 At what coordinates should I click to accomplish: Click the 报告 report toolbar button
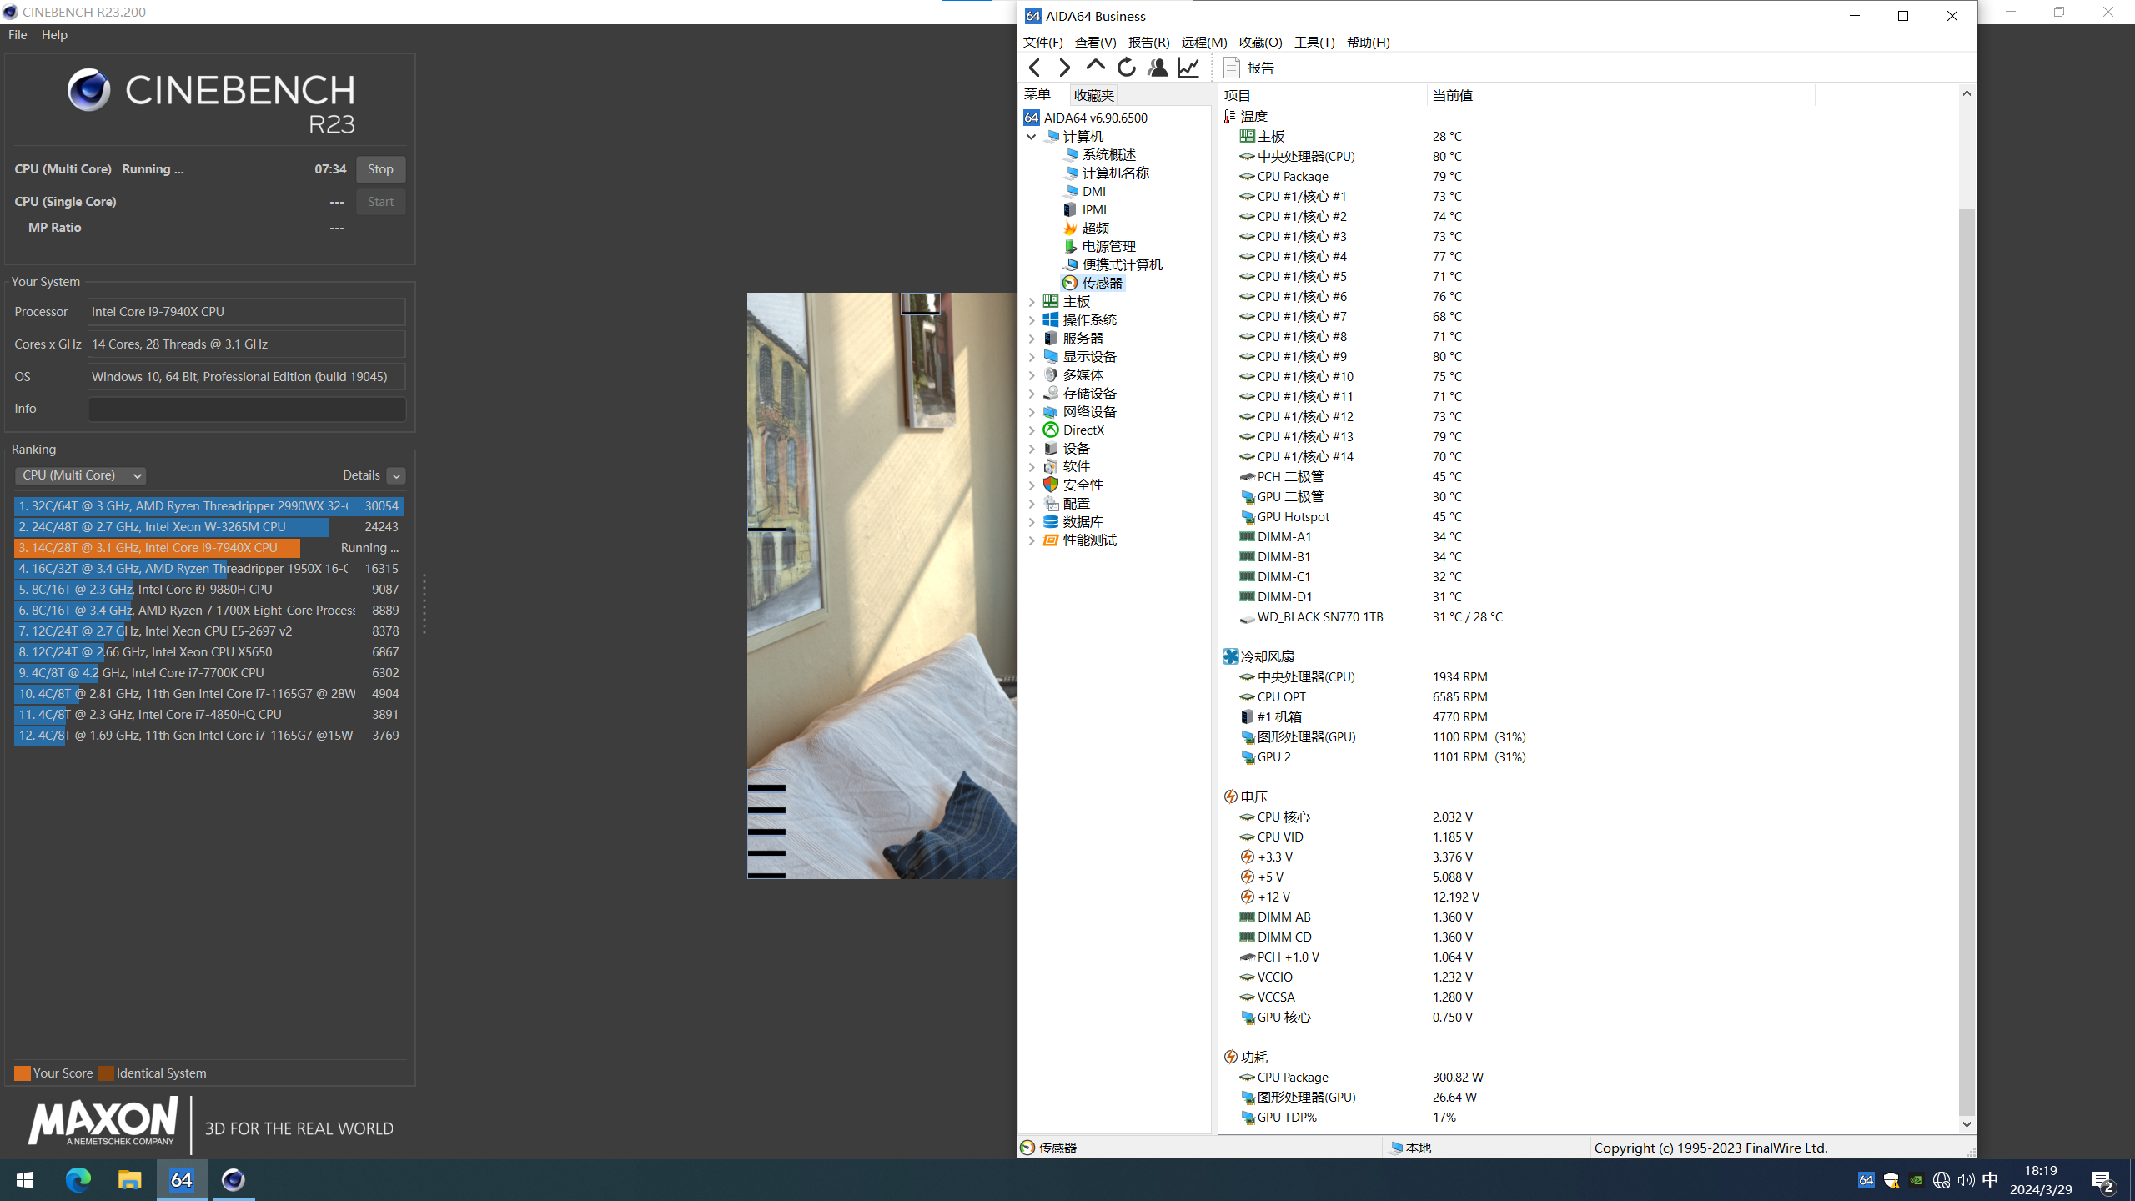(1248, 68)
